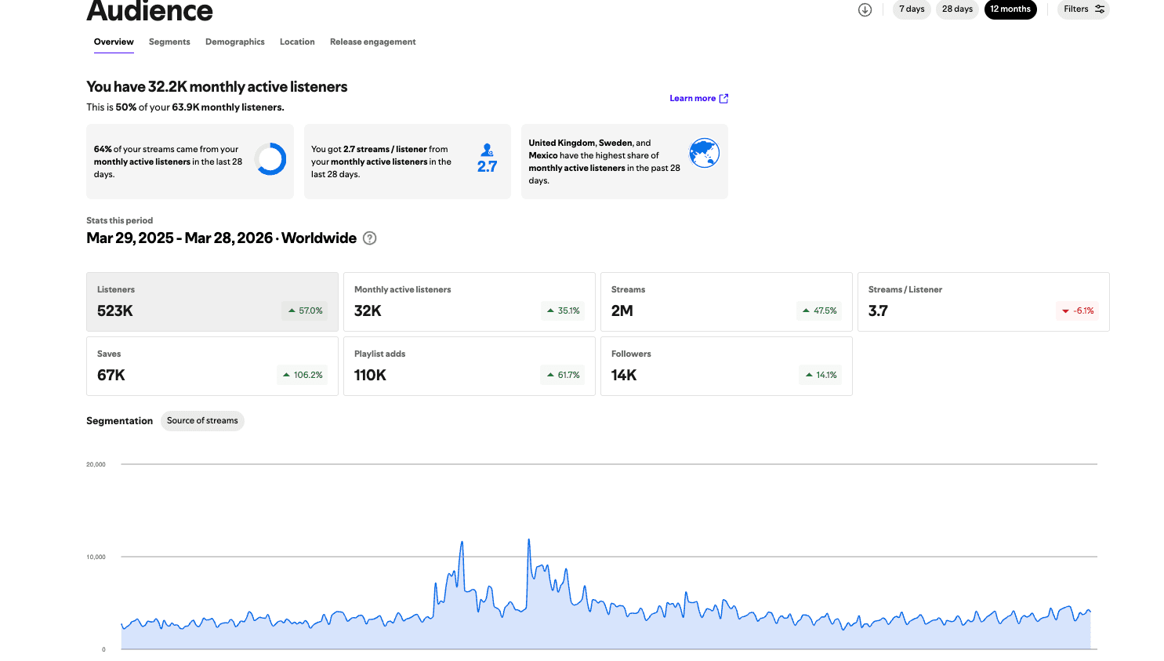Select the Streams 2M stat card

[x=727, y=302]
